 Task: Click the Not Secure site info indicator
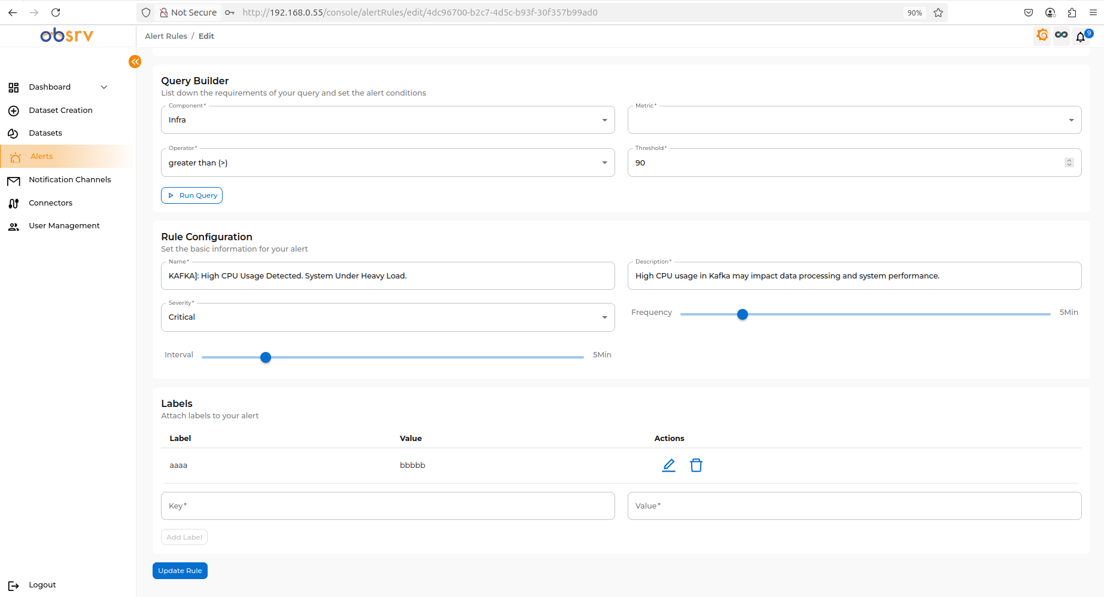(x=188, y=13)
